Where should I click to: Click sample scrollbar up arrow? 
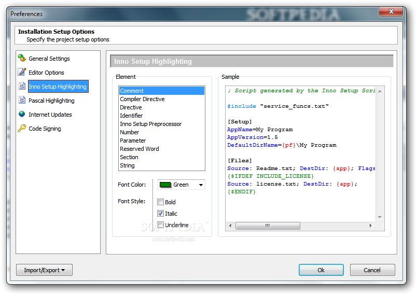pos(380,91)
